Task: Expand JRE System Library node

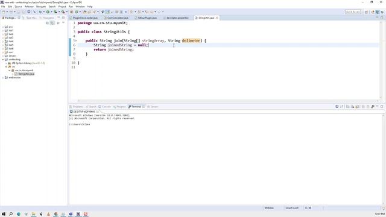Action: (x=6, y=63)
